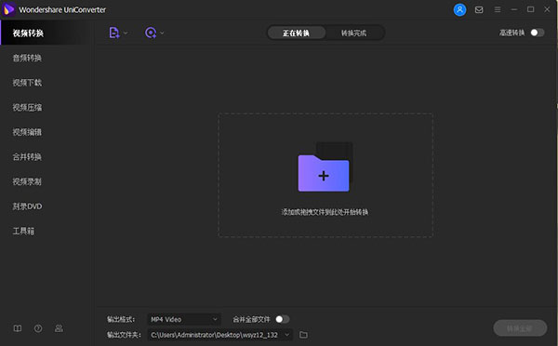Click the 添加或拖拽文件到此处开始转换 text
This screenshot has width=558, height=346.
pyautogui.click(x=325, y=212)
